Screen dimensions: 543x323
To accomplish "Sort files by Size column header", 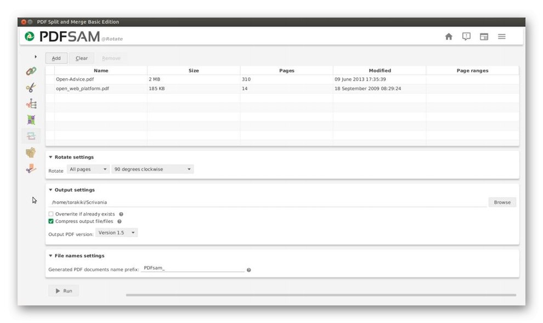I will pos(194,71).
